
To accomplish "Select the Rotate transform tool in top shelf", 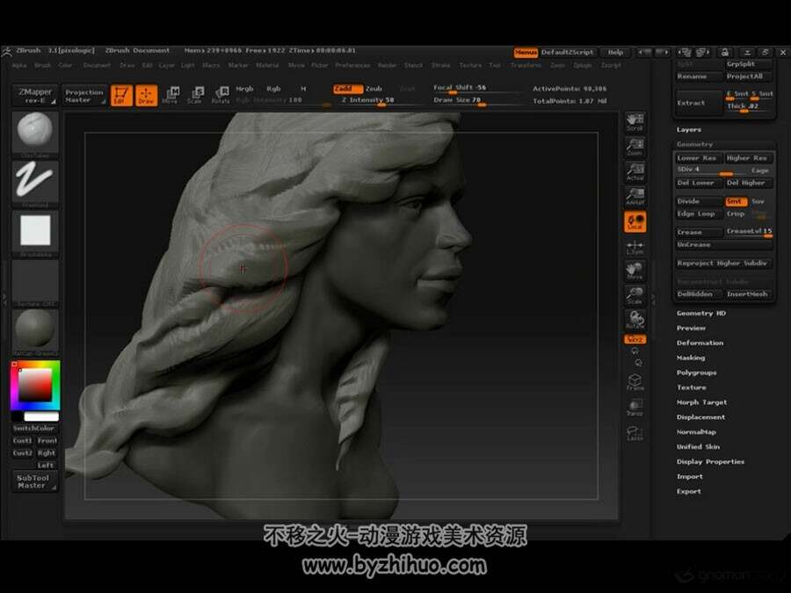I will point(221,95).
